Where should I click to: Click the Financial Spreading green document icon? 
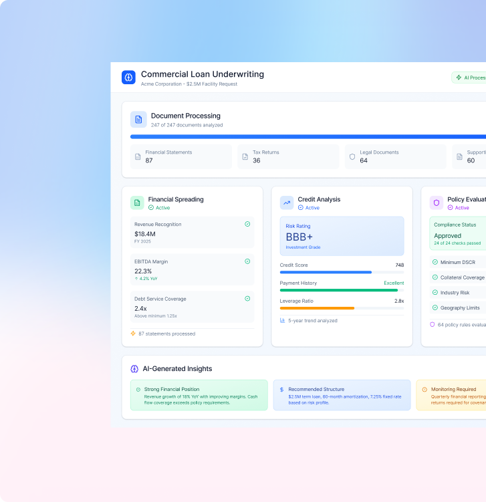pyautogui.click(x=137, y=203)
